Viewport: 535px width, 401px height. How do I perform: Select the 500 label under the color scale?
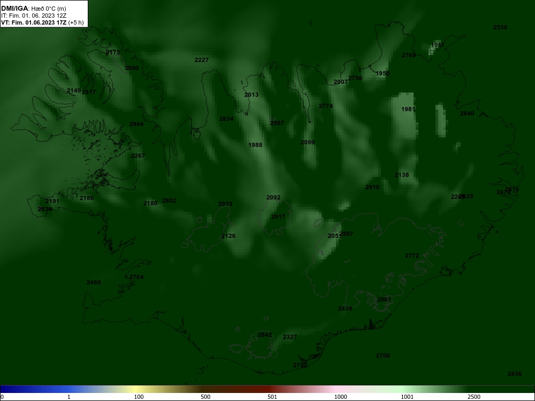tap(205, 397)
